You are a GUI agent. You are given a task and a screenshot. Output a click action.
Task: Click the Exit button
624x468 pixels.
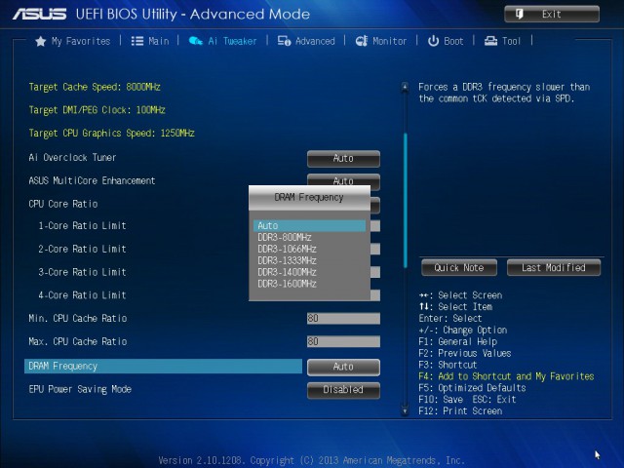pyautogui.click(x=552, y=15)
